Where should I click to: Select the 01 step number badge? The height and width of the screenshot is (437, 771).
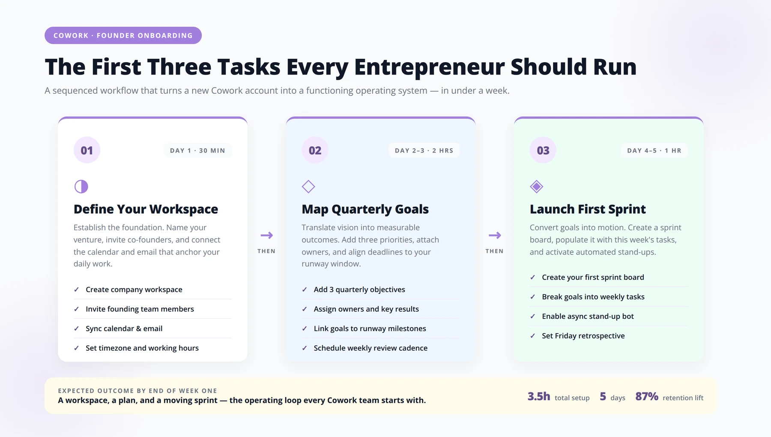[x=87, y=150]
